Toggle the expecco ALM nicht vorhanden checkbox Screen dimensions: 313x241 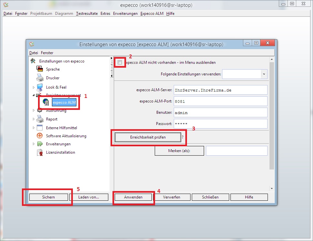click(120, 63)
